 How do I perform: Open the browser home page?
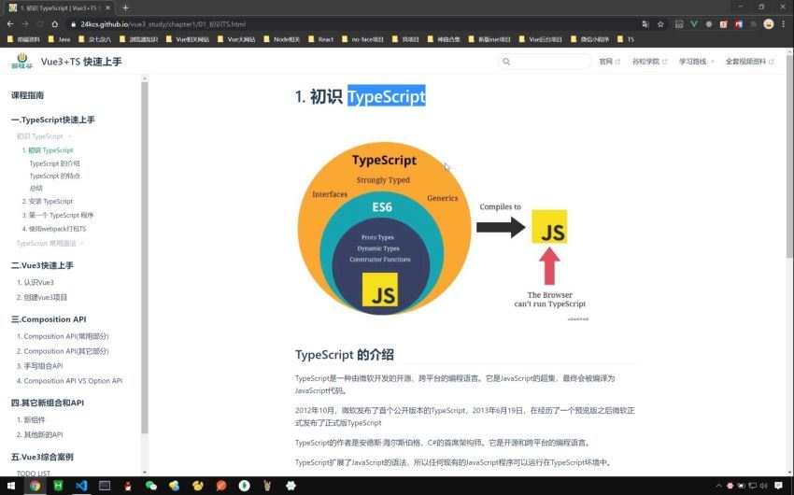(x=55, y=23)
